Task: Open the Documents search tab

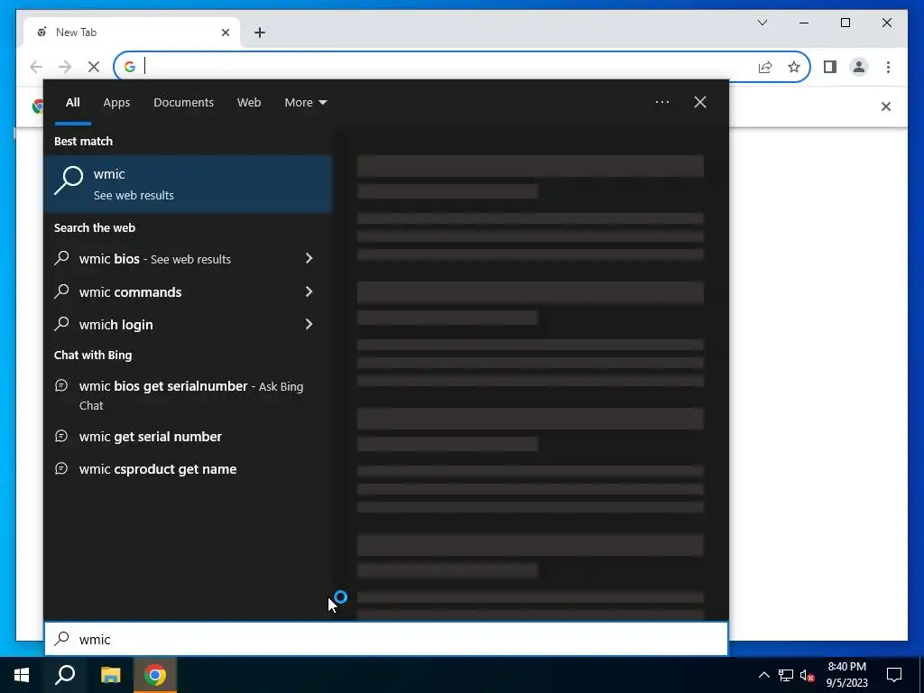Action: click(x=183, y=103)
